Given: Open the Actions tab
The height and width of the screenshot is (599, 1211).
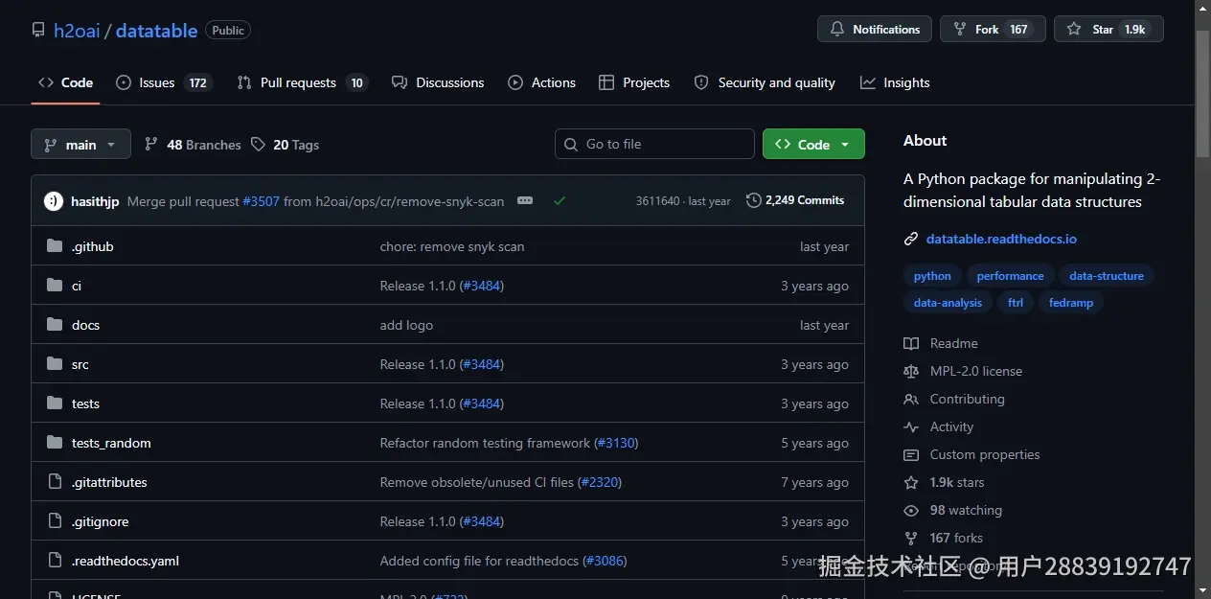Looking at the screenshot, I should click(542, 82).
